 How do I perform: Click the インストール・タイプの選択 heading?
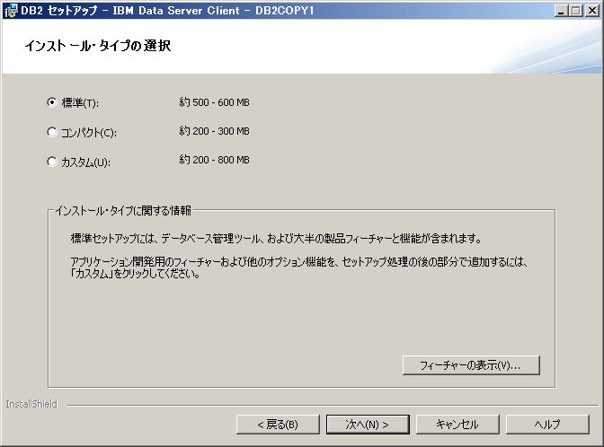pyautogui.click(x=98, y=46)
